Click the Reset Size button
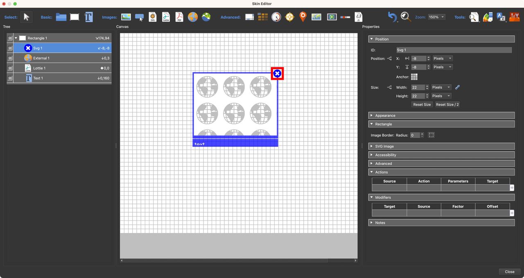Image resolution: width=524 pixels, height=278 pixels. pyautogui.click(x=422, y=105)
